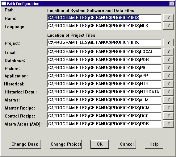Open the ? button for Picture path
Image resolution: width=176 pixels, height=157 pixels.
pyautogui.click(x=169, y=68)
